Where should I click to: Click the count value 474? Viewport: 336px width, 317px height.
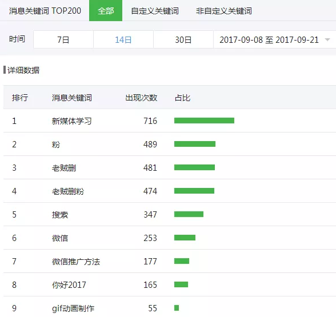click(150, 191)
